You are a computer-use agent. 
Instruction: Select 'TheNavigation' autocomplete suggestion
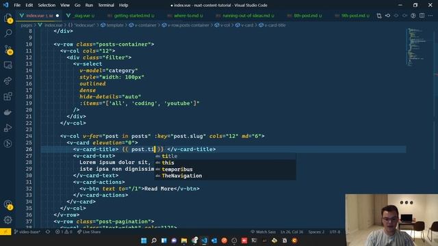click(225, 176)
